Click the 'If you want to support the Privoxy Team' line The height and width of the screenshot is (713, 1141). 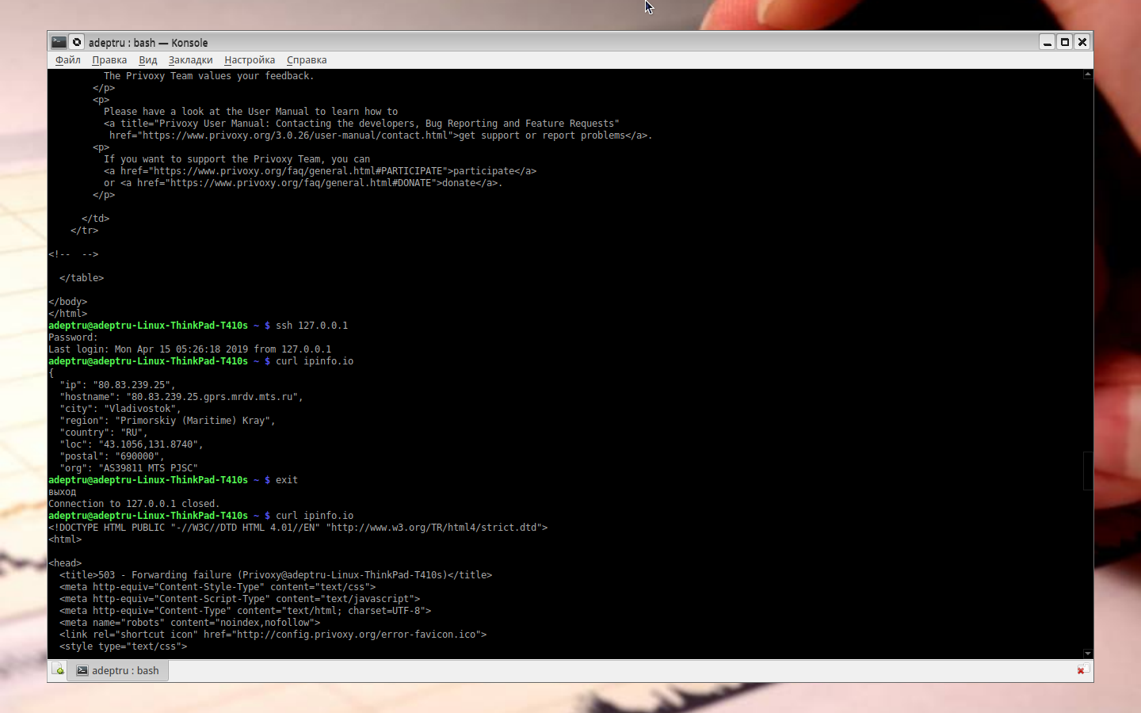tap(237, 159)
